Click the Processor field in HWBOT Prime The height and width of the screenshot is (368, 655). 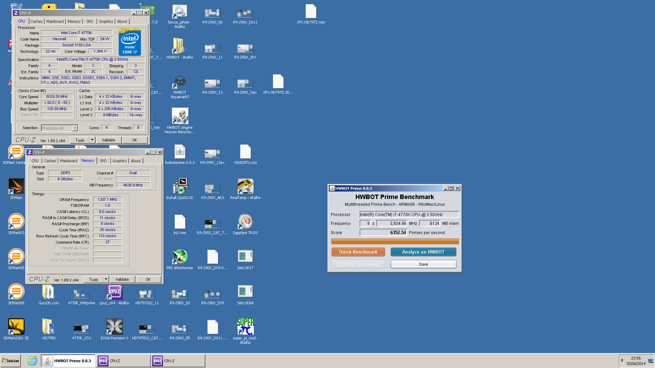tap(409, 214)
